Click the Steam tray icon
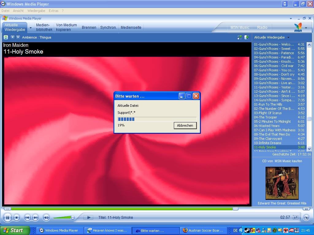Viewport: 314px width, 235px height. click(247, 231)
